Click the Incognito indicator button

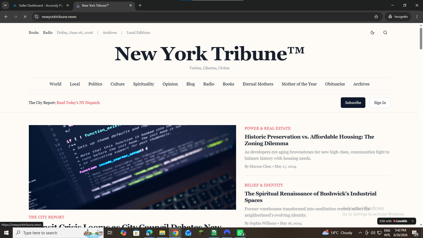point(398,17)
